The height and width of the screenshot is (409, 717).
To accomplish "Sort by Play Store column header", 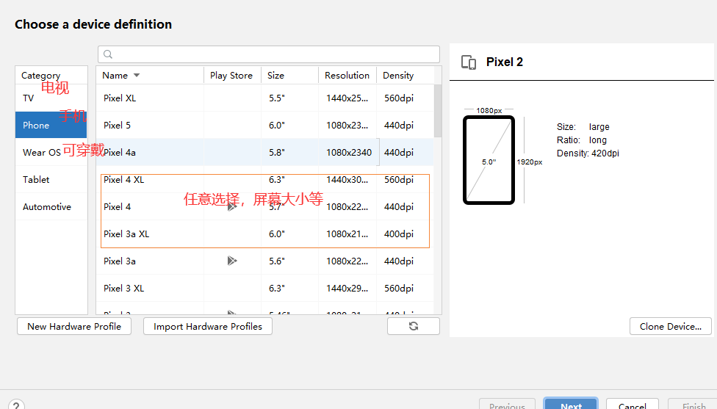I will click(x=232, y=76).
